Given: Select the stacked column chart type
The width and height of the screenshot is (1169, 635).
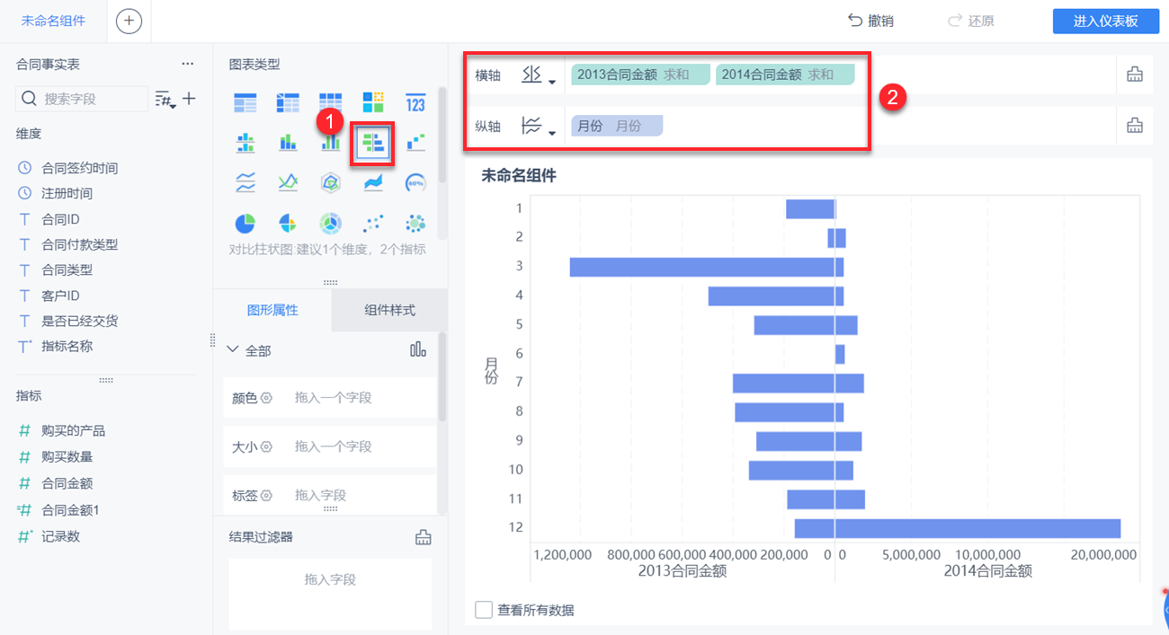Looking at the screenshot, I should point(287,142).
